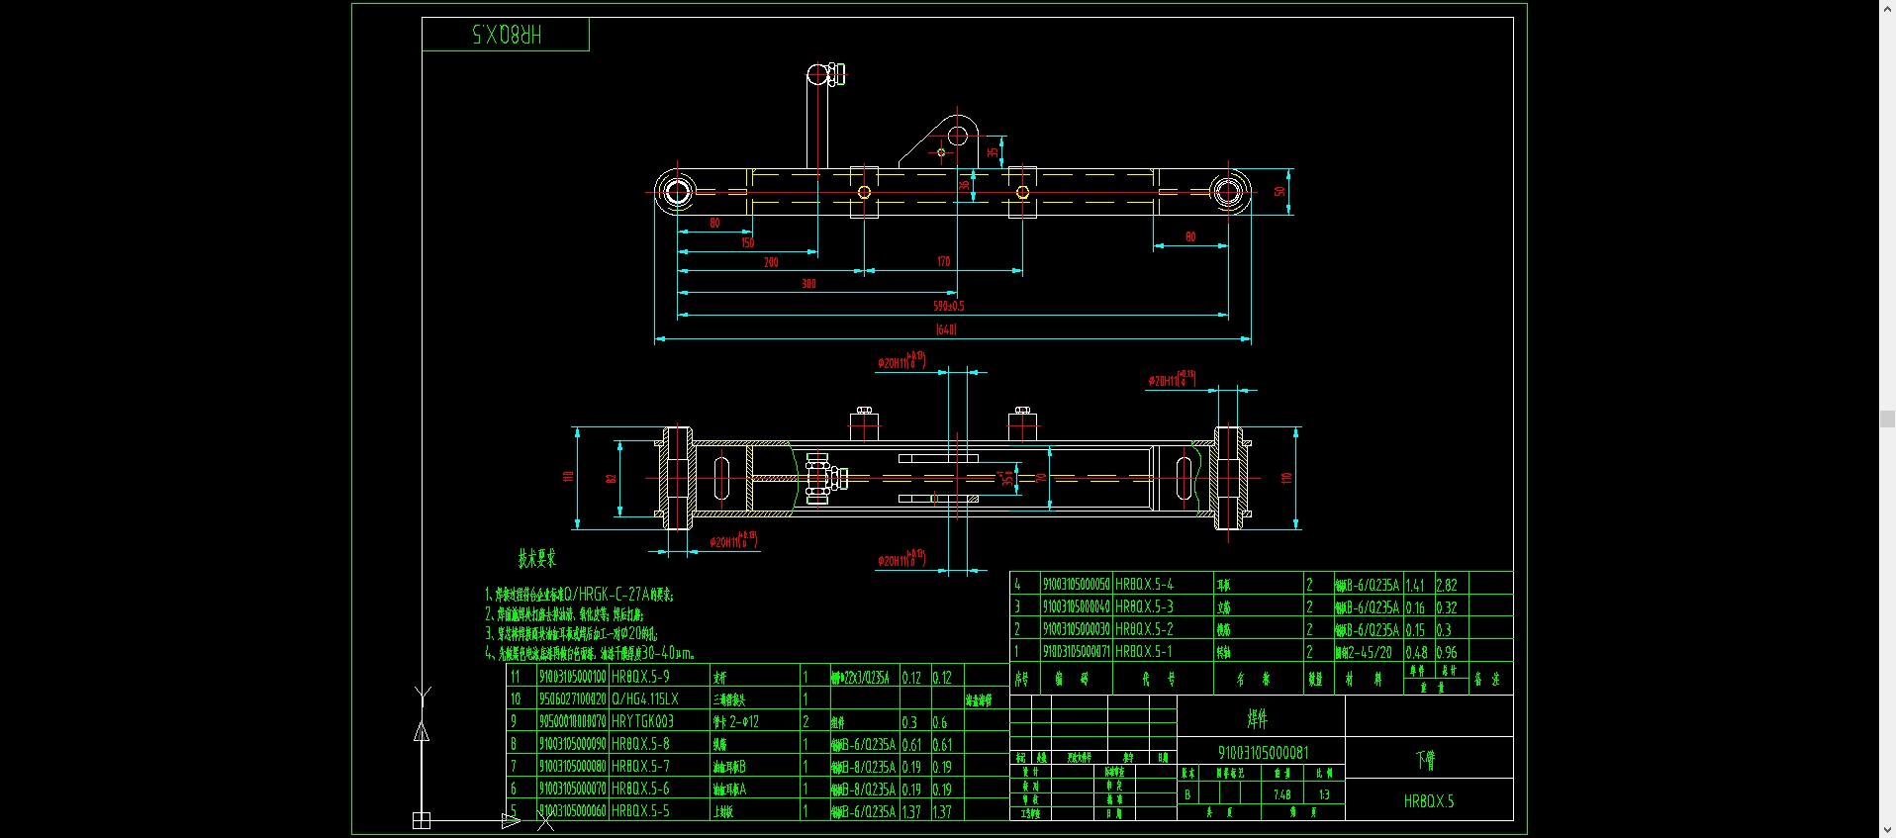Click the HR8QX.5-5 code cell
Image resolution: width=1896 pixels, height=838 pixels.
pos(640,810)
